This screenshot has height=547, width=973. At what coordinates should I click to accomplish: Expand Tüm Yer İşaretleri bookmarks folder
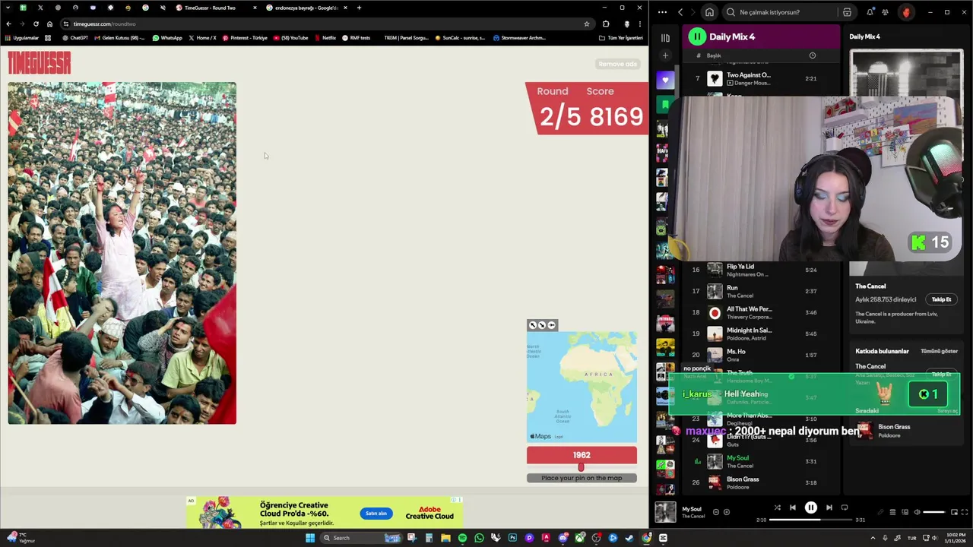tap(621, 38)
